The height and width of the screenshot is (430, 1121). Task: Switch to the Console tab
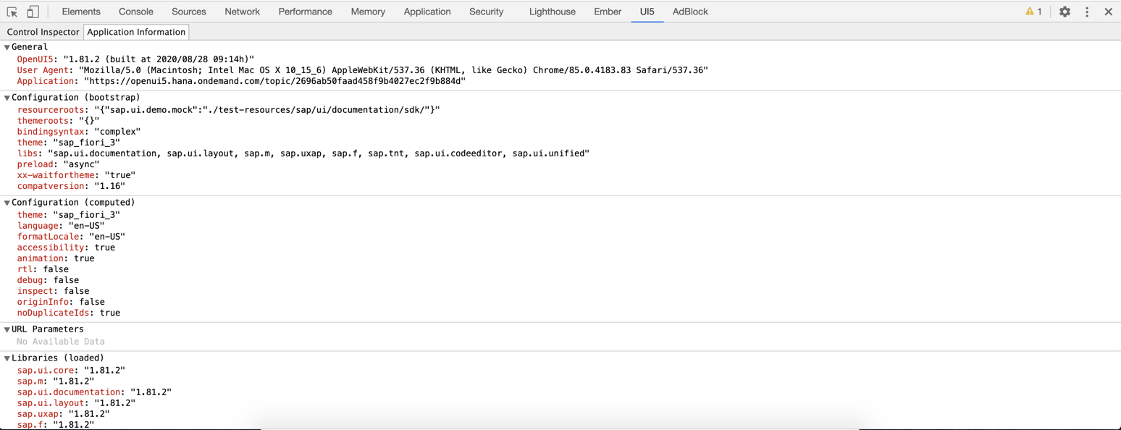(135, 12)
